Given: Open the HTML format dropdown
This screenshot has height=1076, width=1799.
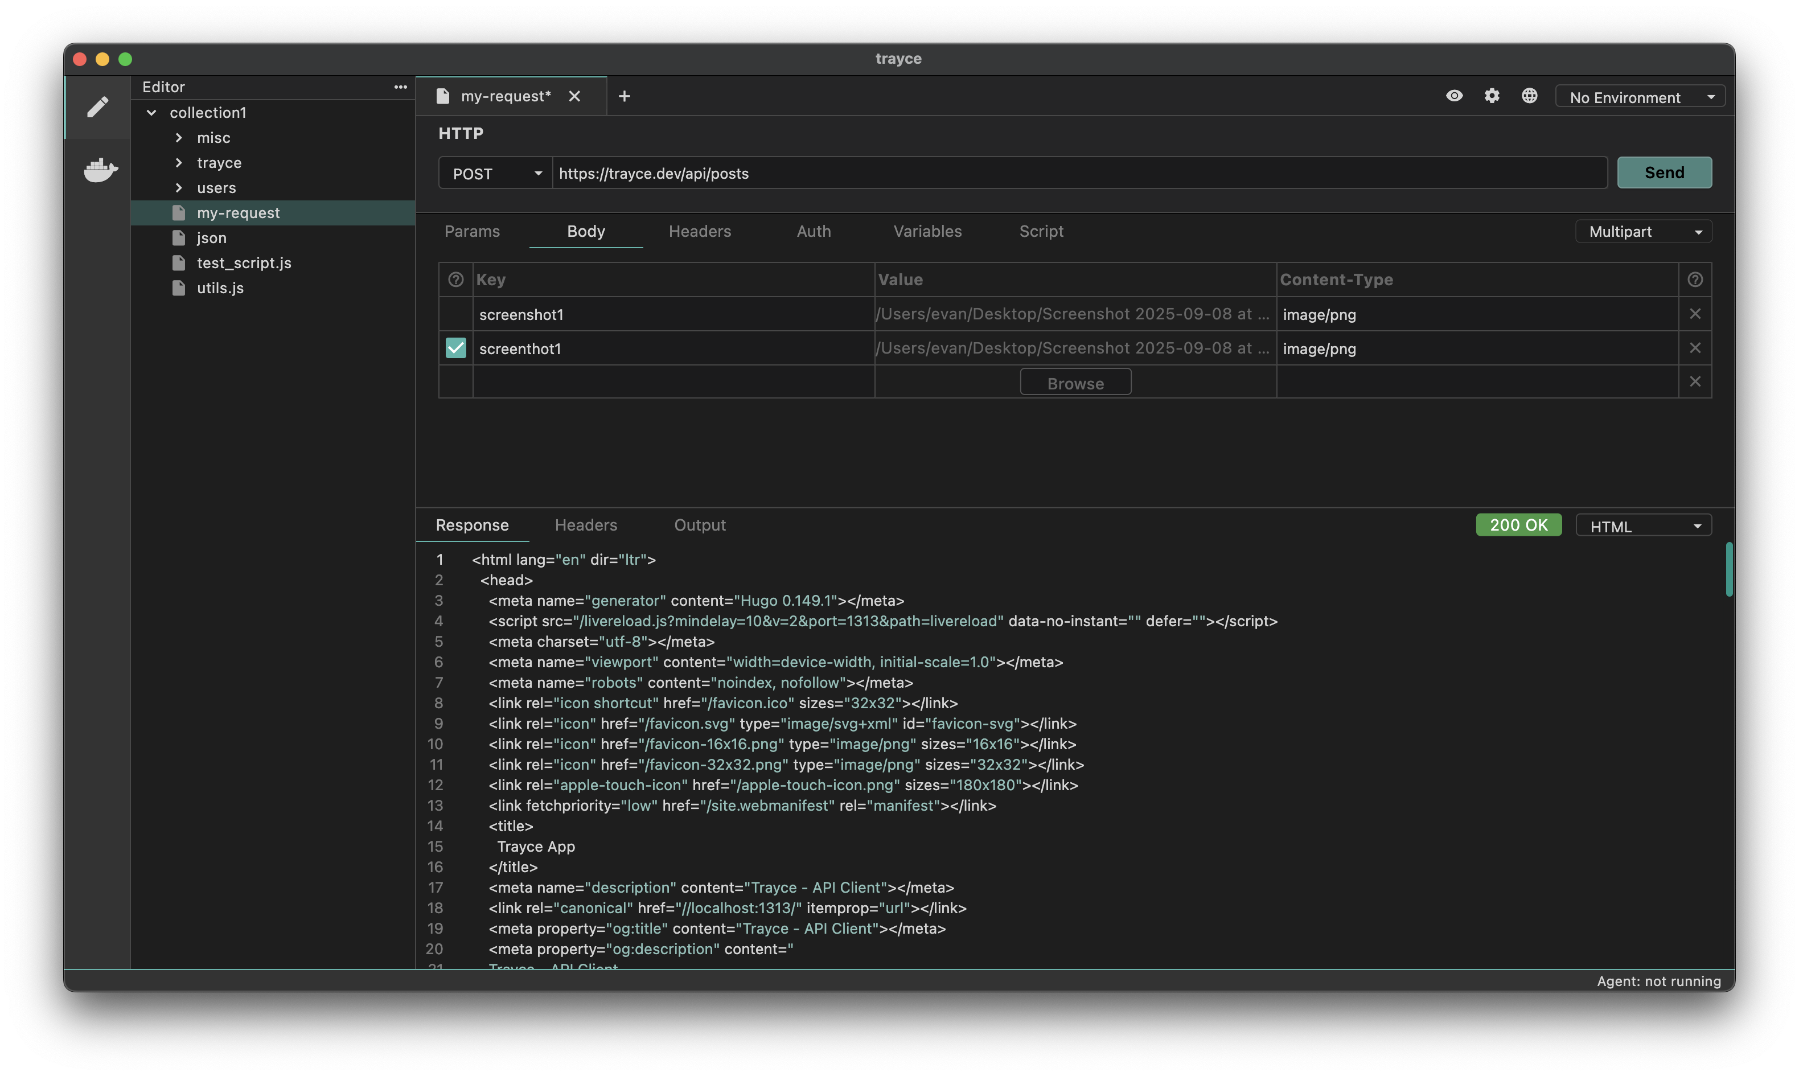Looking at the screenshot, I should [1644, 525].
